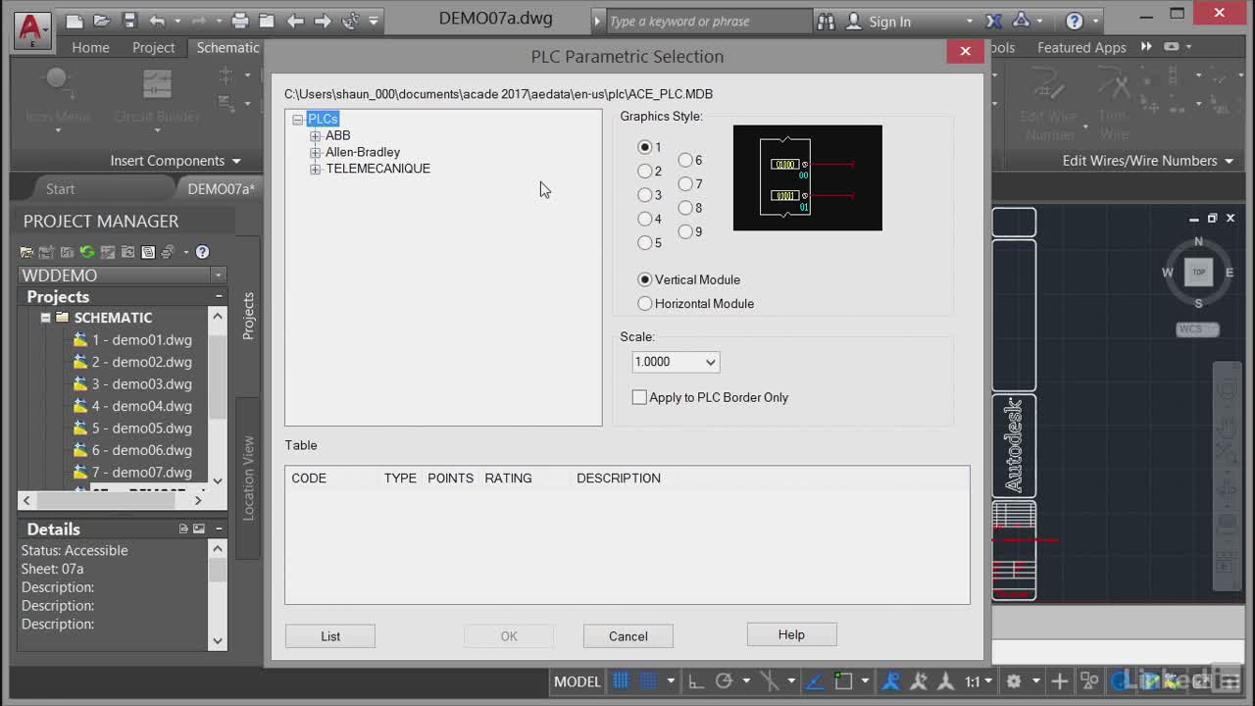The width and height of the screenshot is (1255, 706).
Task: Open the Home ribbon tab
Action: click(x=90, y=47)
